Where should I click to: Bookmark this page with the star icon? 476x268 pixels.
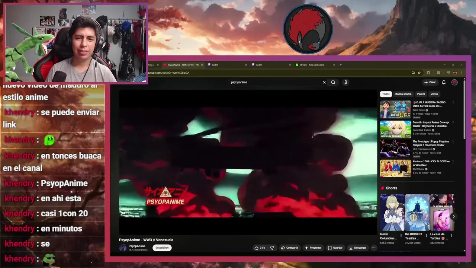tap(419, 73)
